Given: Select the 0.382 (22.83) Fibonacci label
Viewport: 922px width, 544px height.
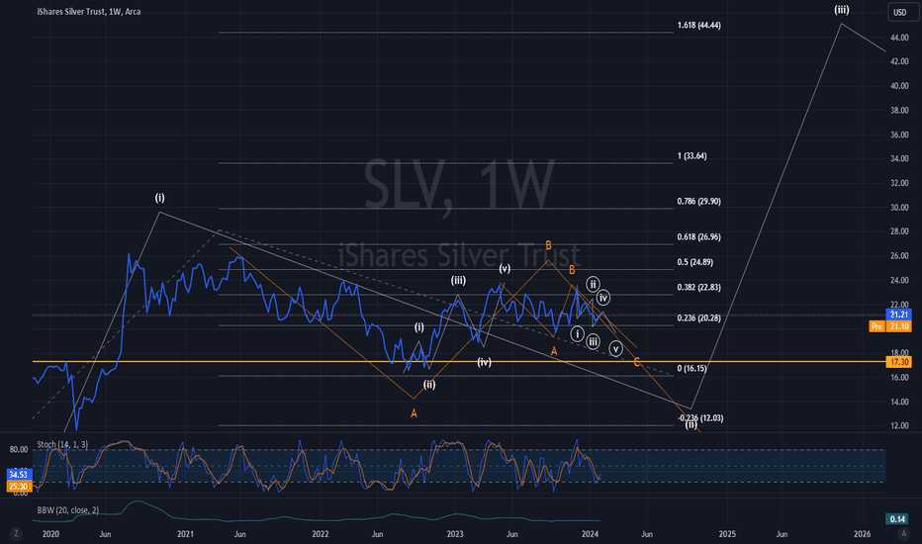Looking at the screenshot, I should pyautogui.click(x=698, y=288).
